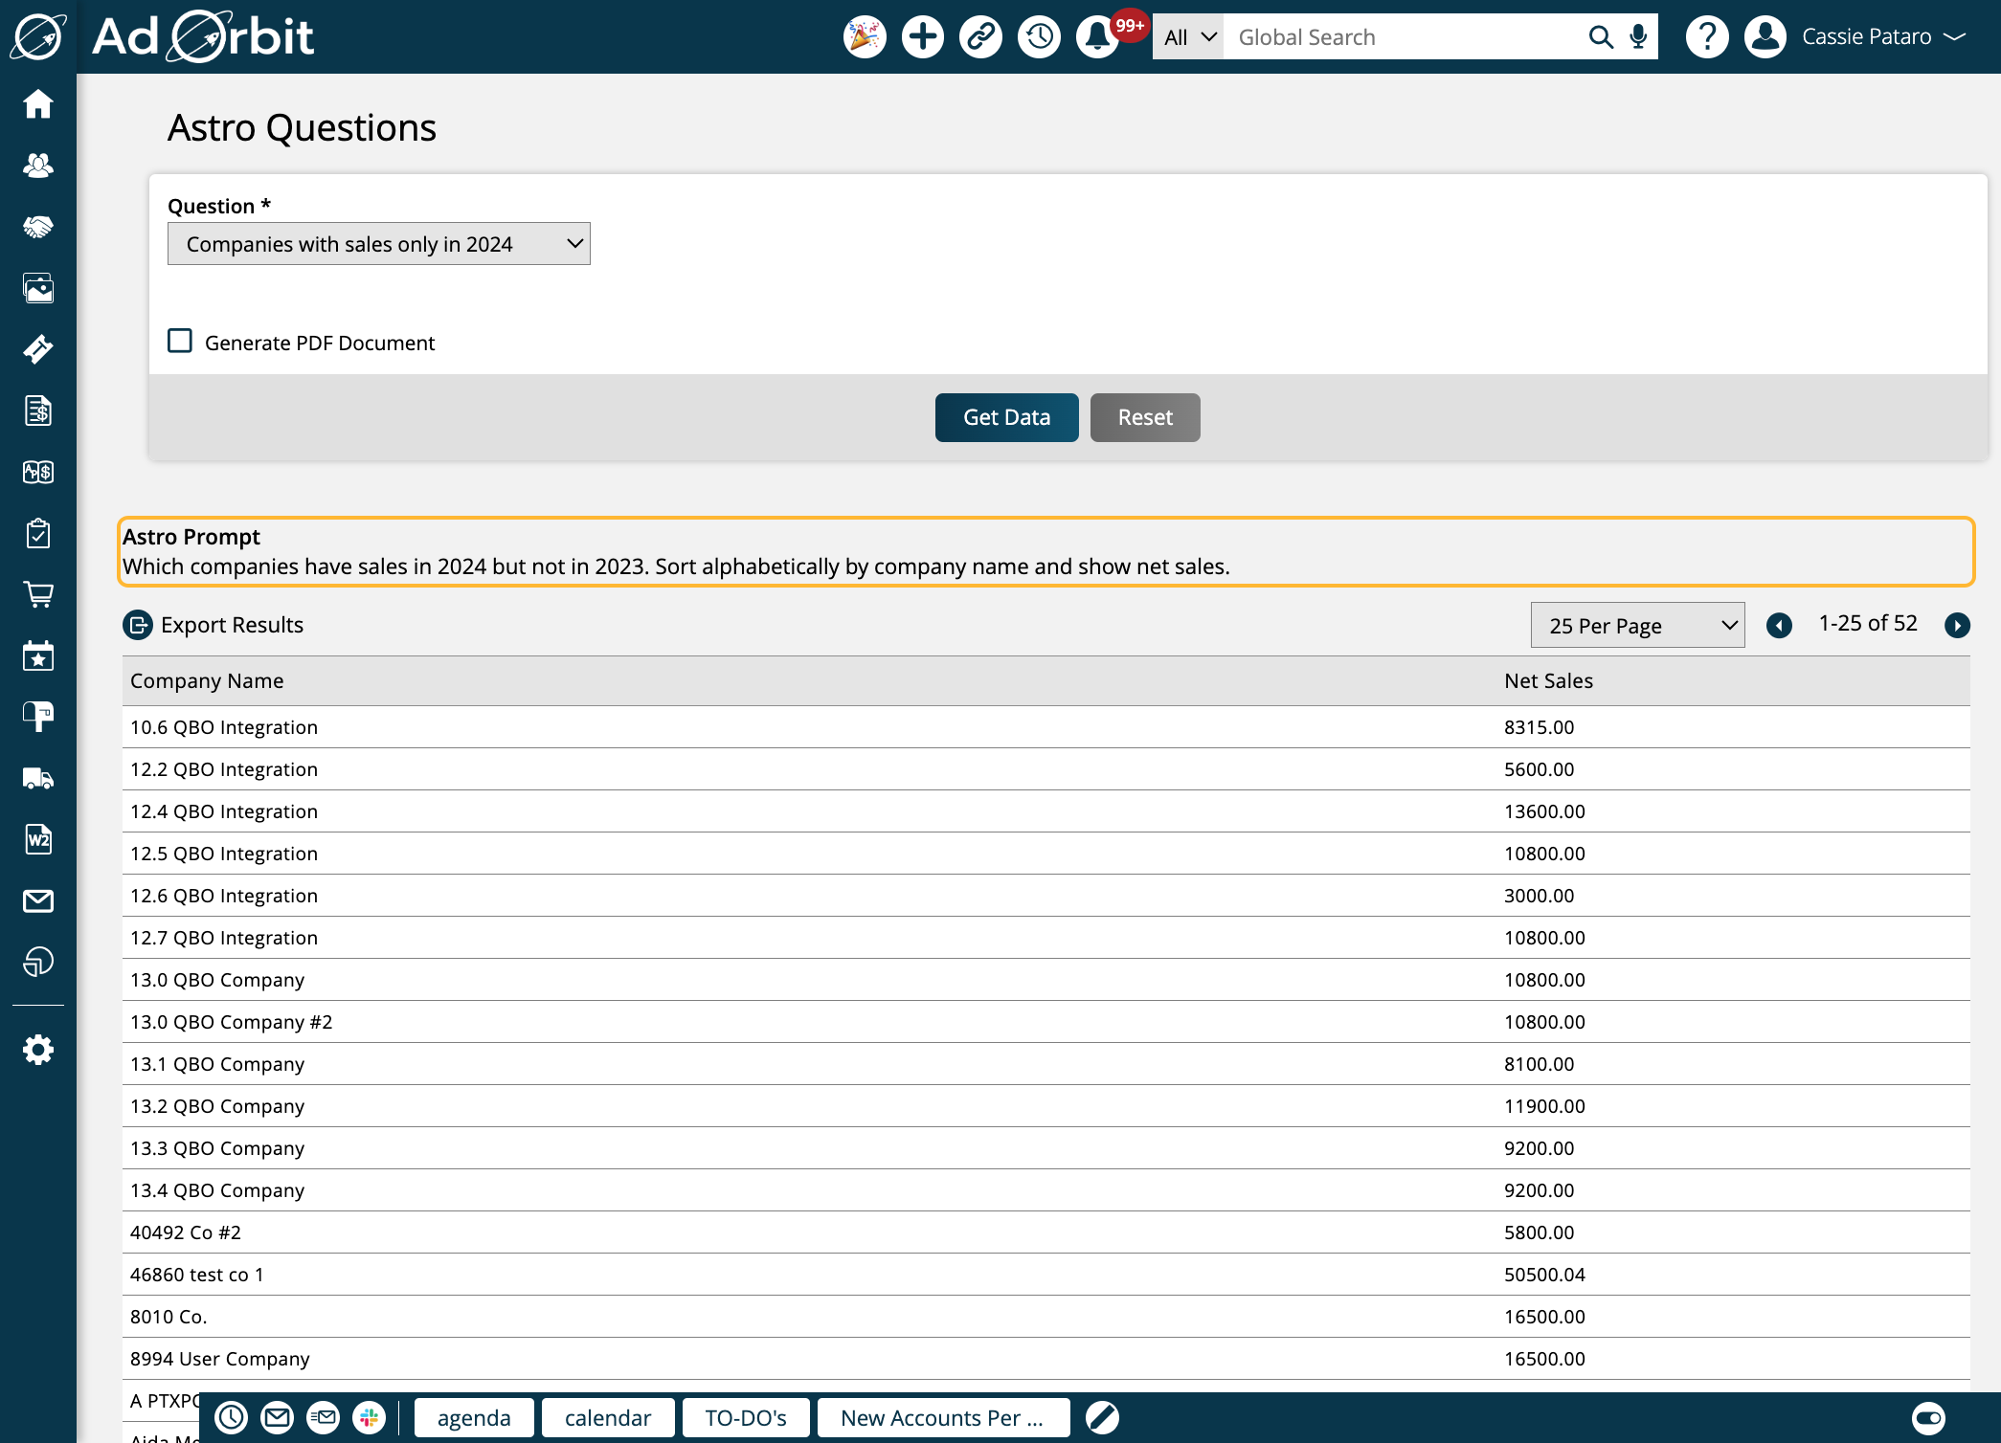Go to previous results page arrow
This screenshot has width=2001, height=1443.
click(x=1780, y=625)
